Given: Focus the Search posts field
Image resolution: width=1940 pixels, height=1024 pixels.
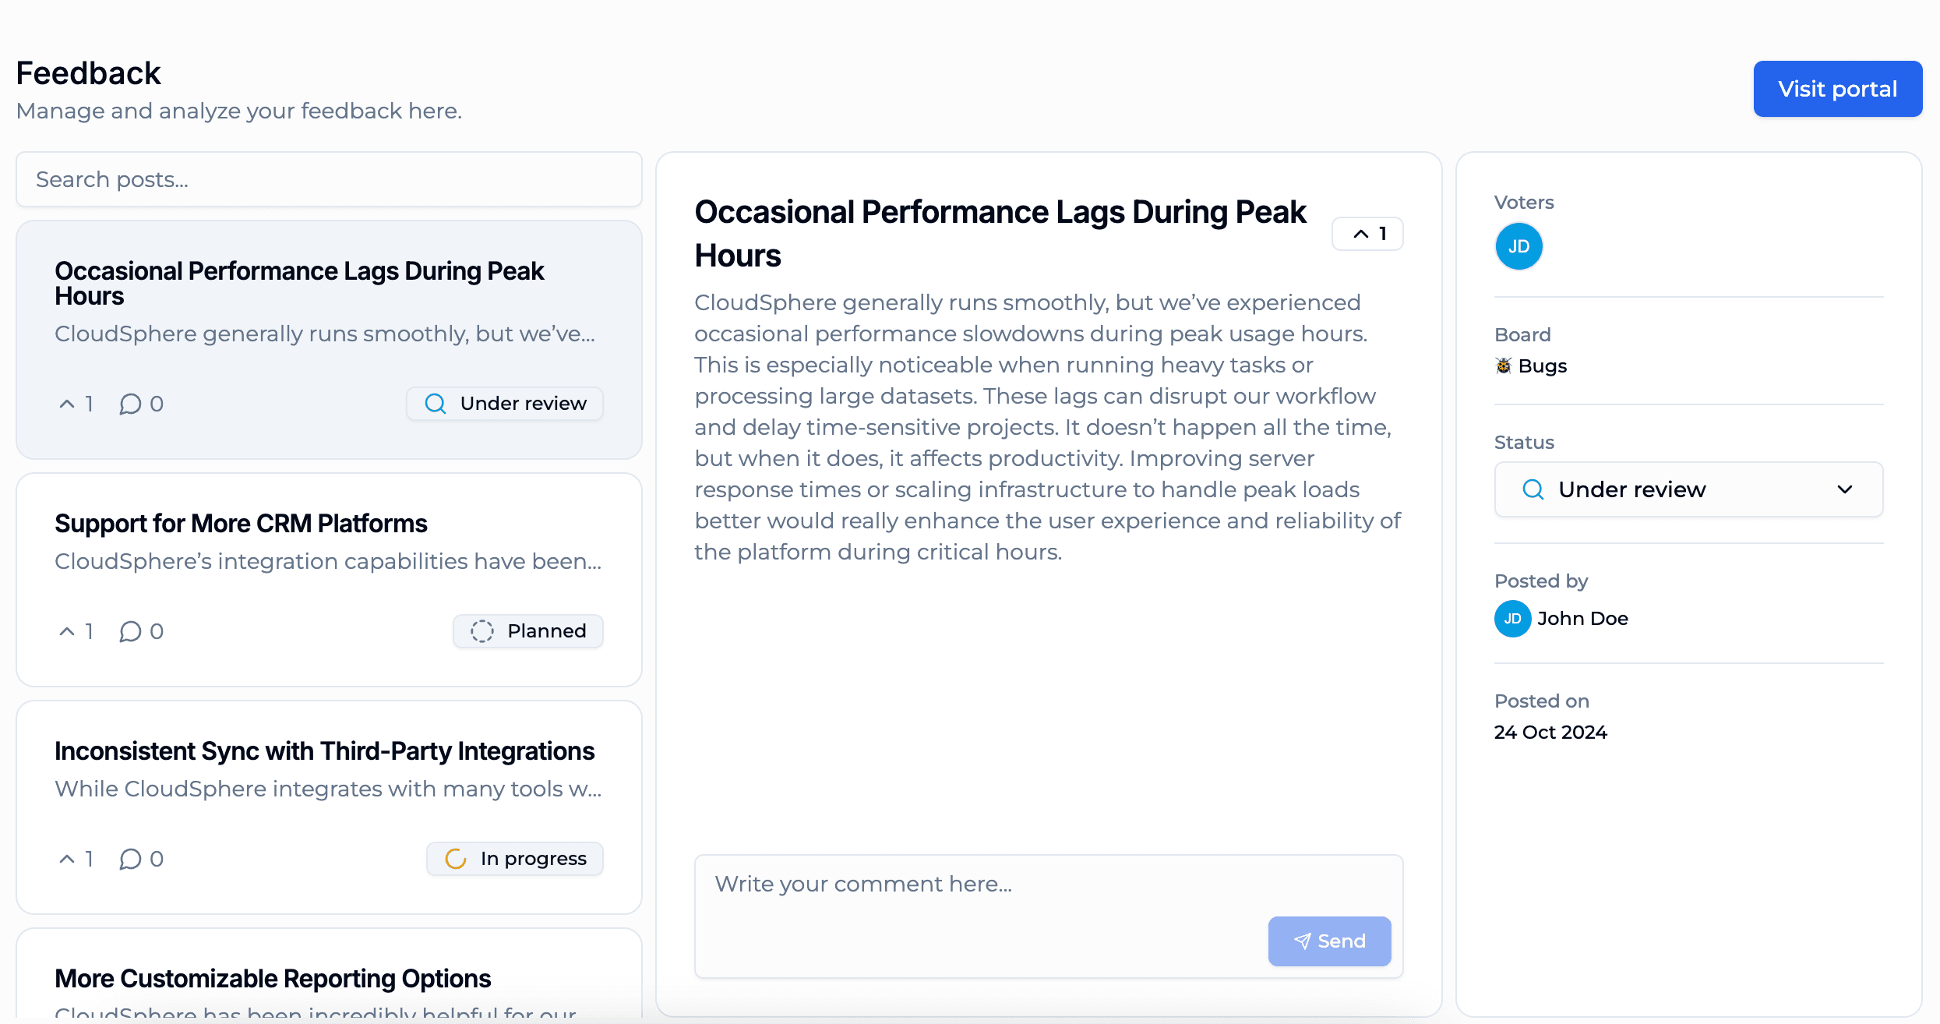Looking at the screenshot, I should pyautogui.click(x=329, y=179).
